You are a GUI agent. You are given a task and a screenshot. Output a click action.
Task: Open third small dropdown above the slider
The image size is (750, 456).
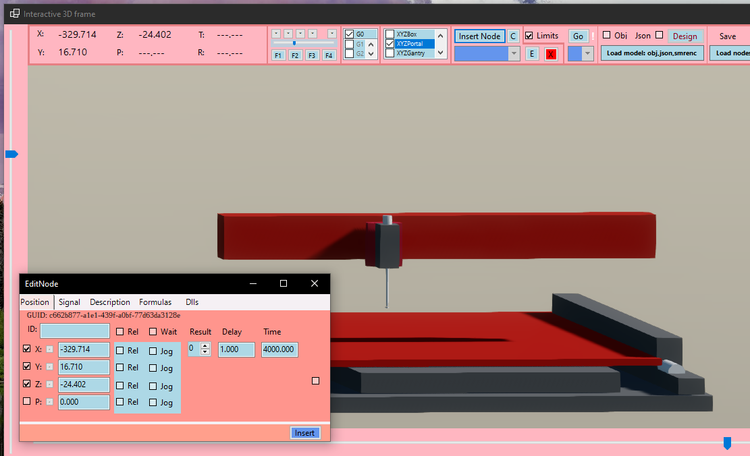pyautogui.click(x=300, y=34)
